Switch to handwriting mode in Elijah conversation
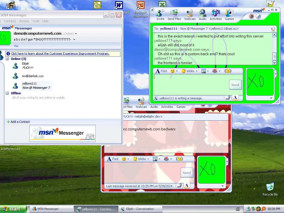 pyautogui.click(x=180, y=186)
